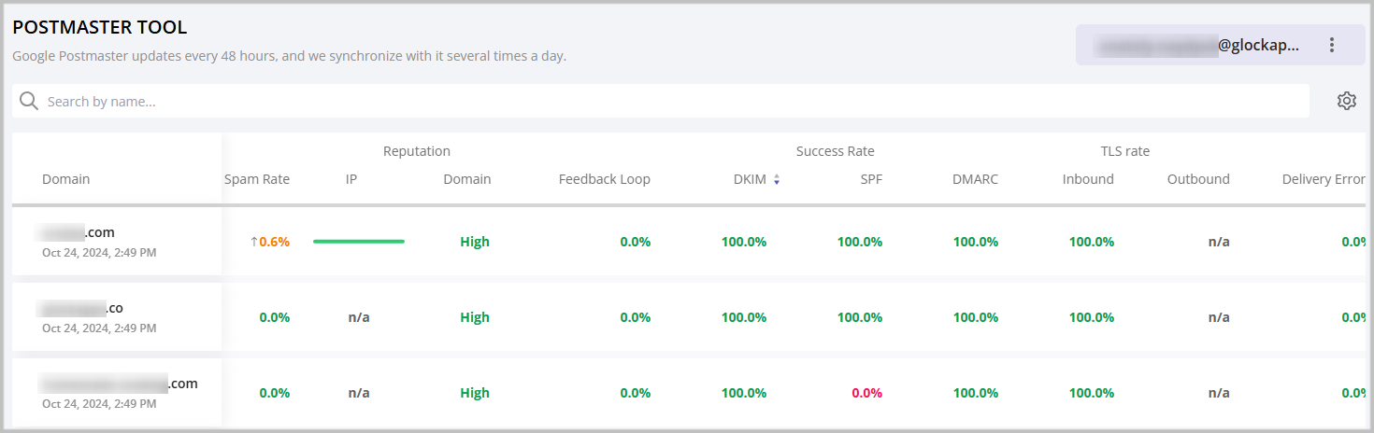Click the spam rate up-arrow indicator
The width and height of the screenshot is (1374, 433).
tap(253, 242)
